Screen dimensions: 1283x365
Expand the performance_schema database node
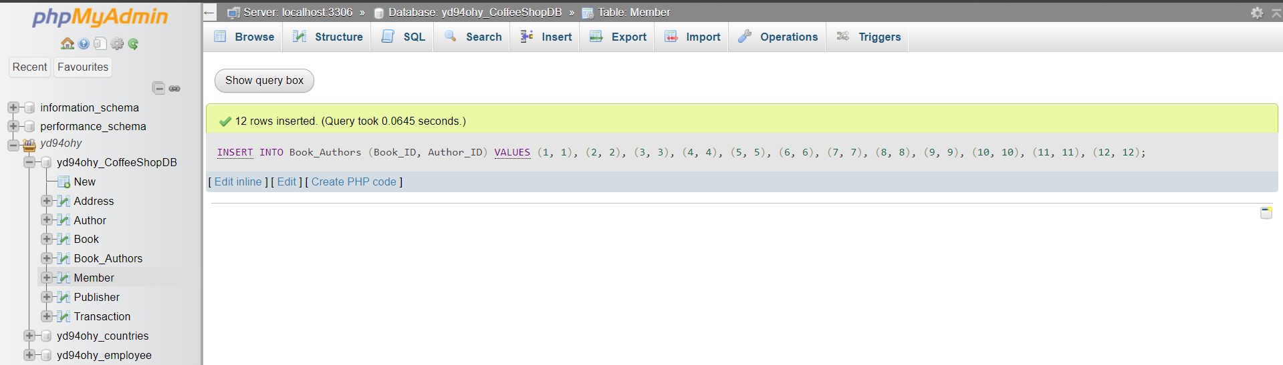point(13,126)
